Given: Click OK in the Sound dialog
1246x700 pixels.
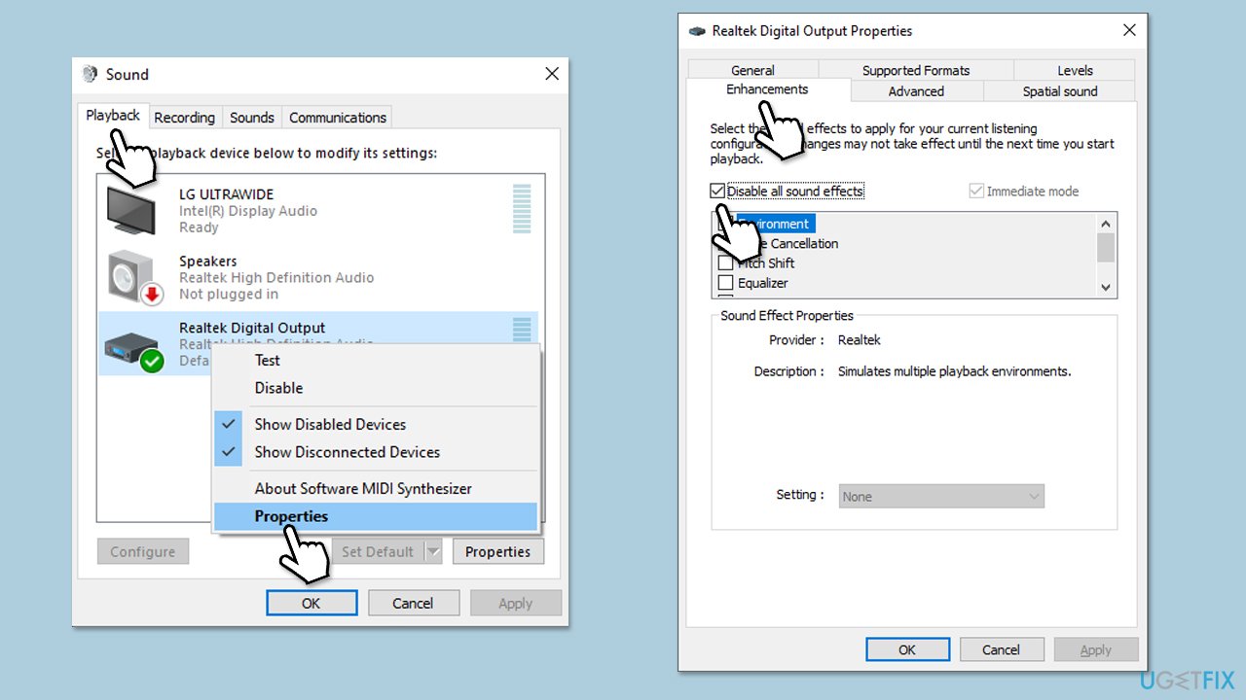Looking at the screenshot, I should pyautogui.click(x=311, y=603).
